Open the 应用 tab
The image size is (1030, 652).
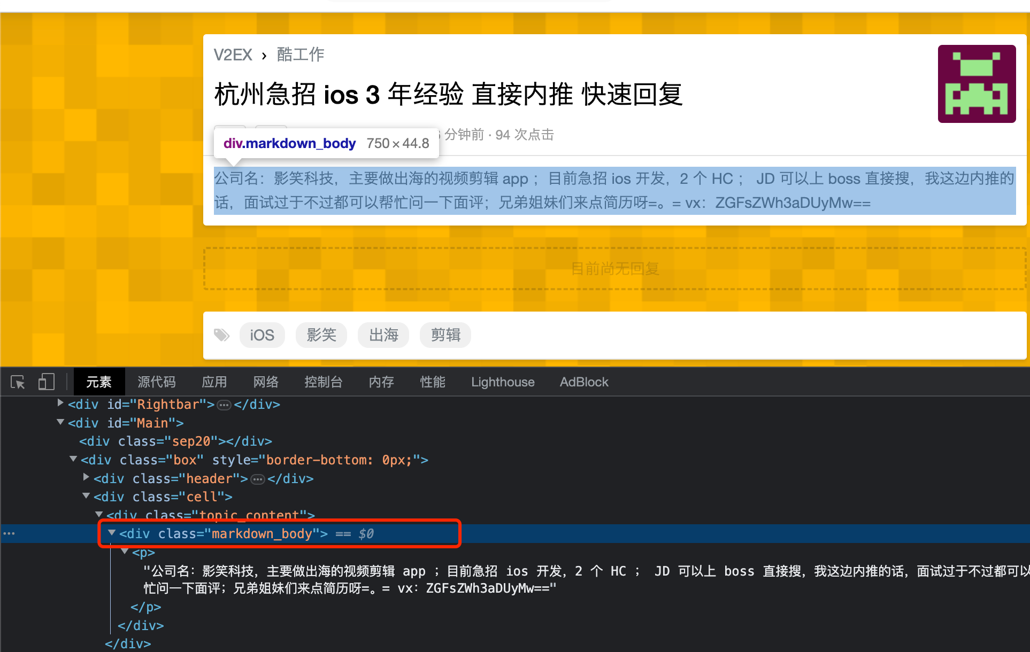click(214, 382)
